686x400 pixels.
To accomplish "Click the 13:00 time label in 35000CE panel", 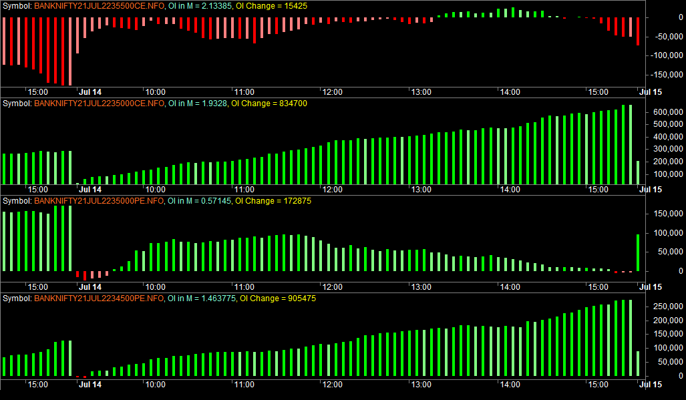I will pyautogui.click(x=421, y=190).
